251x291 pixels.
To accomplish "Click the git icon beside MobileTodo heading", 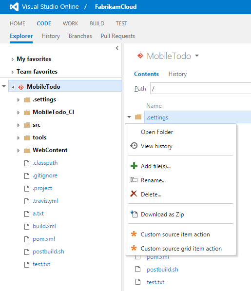I will coord(140,56).
